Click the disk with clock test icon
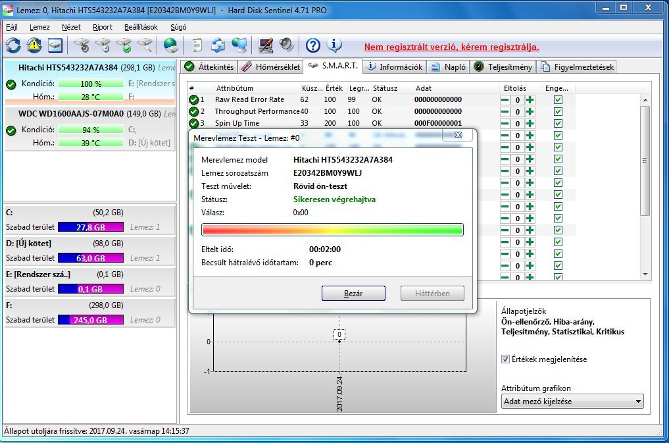Viewport: 669px width, 443px height. tap(103, 45)
